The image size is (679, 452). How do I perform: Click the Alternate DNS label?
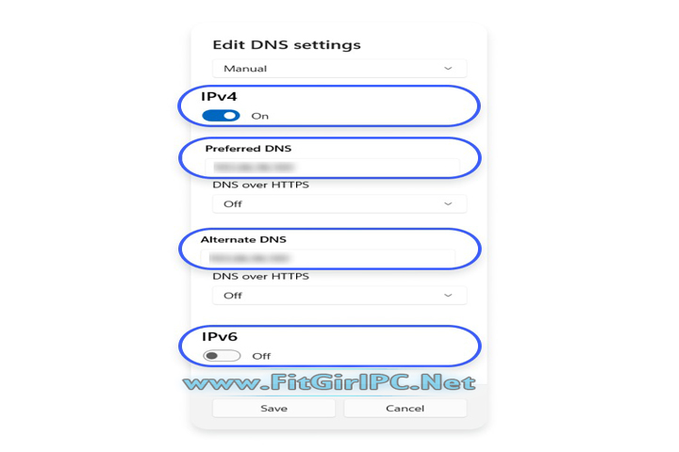click(243, 240)
